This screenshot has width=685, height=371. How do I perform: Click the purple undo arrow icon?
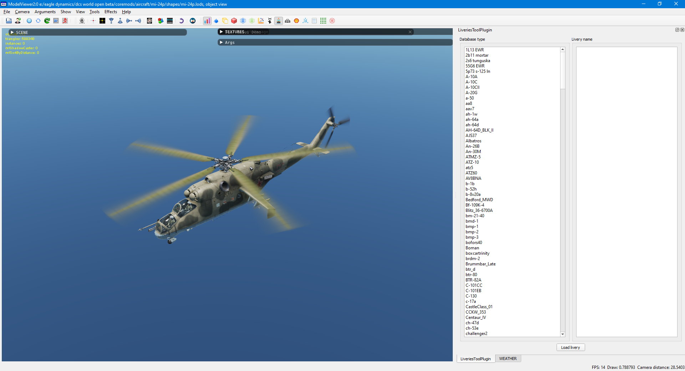[181, 21]
